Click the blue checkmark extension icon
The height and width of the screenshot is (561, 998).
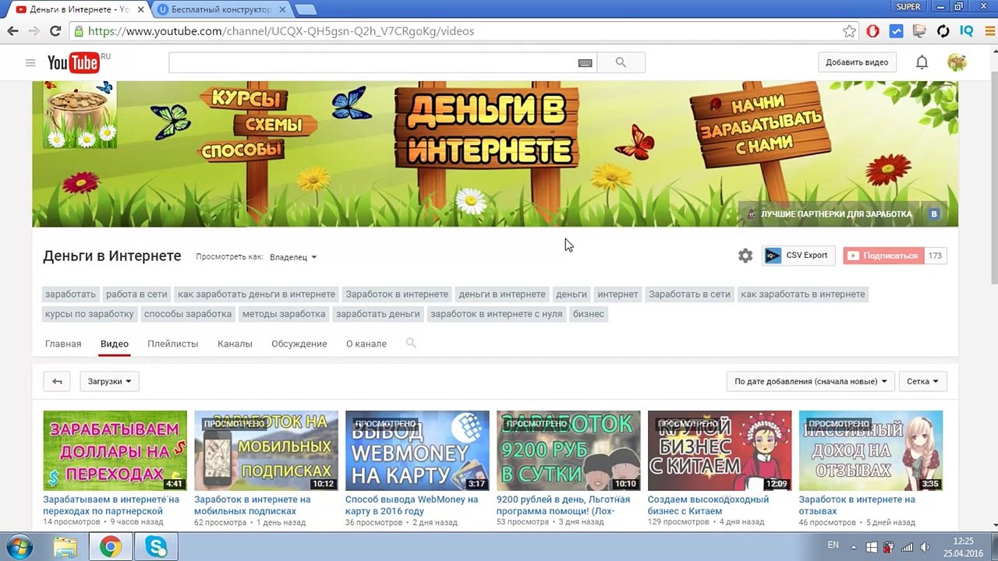(x=896, y=31)
